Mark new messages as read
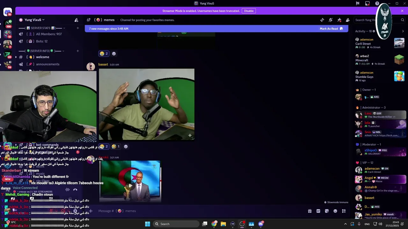The width and height of the screenshot is (408, 229). click(331, 29)
